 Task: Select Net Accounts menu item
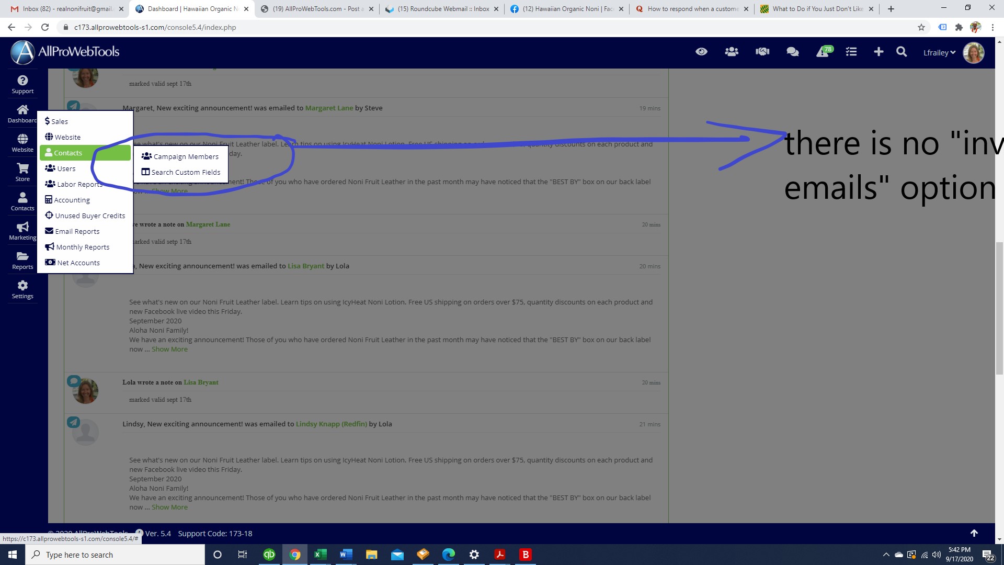tap(85, 263)
